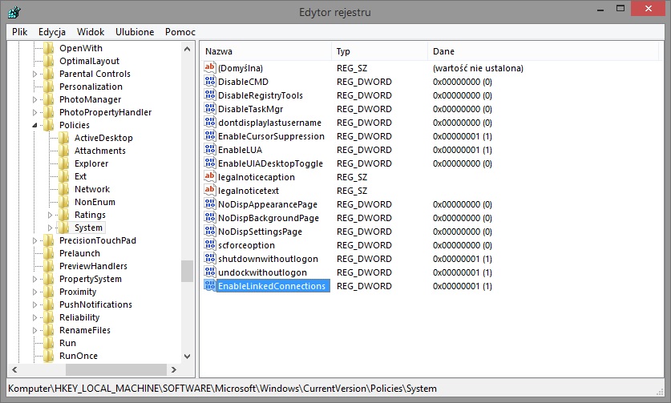The image size is (671, 403).
Task: Expand the RenameFiles tree node
Action: pyautogui.click(x=34, y=330)
